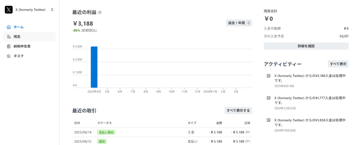Open the ホーム menu item
359x145 pixels.
pyautogui.click(x=19, y=27)
